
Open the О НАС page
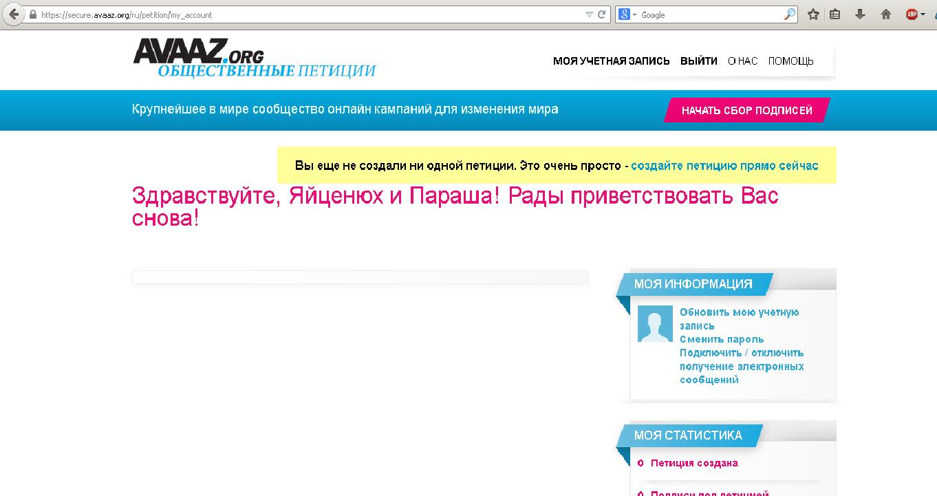click(x=742, y=61)
